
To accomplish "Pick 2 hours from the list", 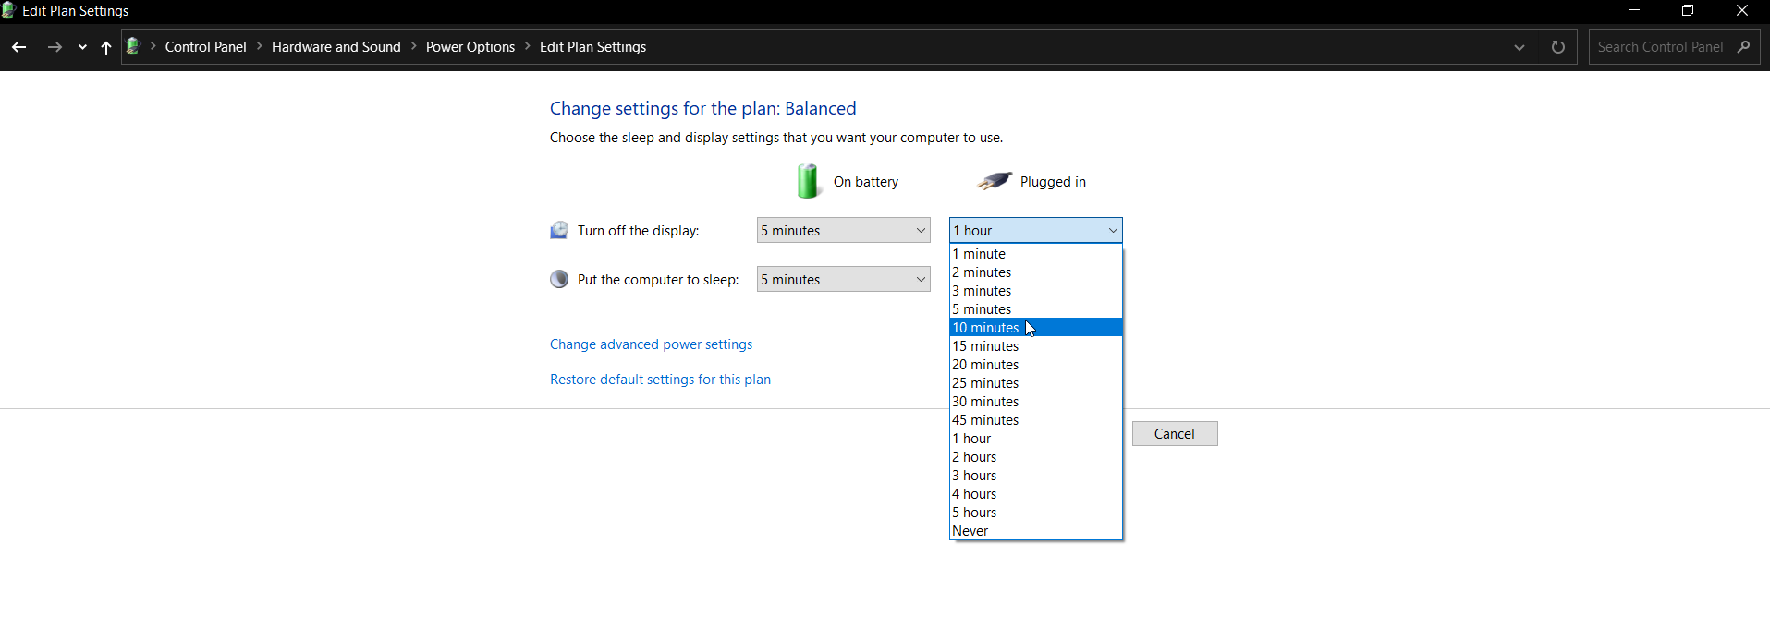I will coord(974,457).
